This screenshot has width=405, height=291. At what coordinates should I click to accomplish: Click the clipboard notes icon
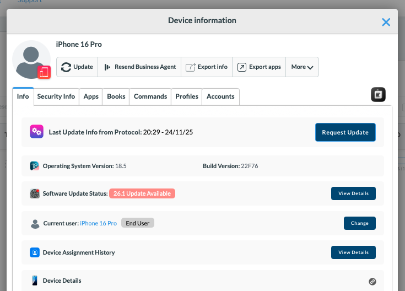(378, 95)
